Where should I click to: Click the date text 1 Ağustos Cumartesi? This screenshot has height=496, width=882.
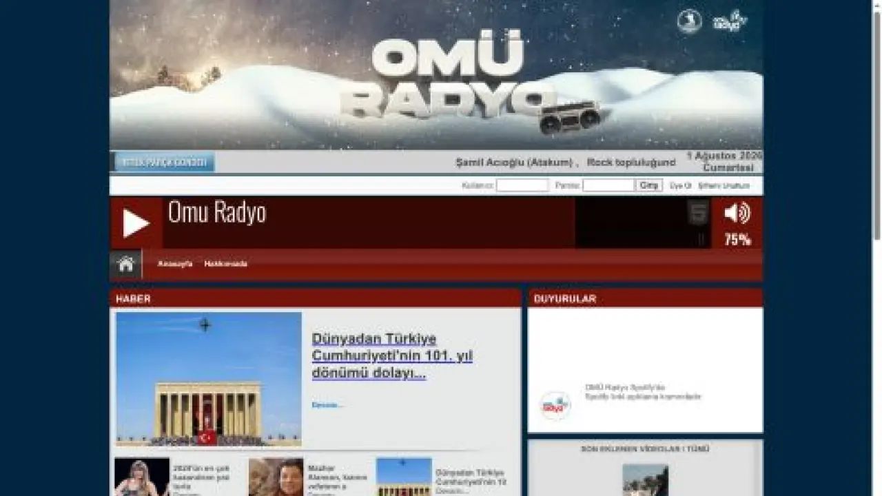click(x=724, y=161)
